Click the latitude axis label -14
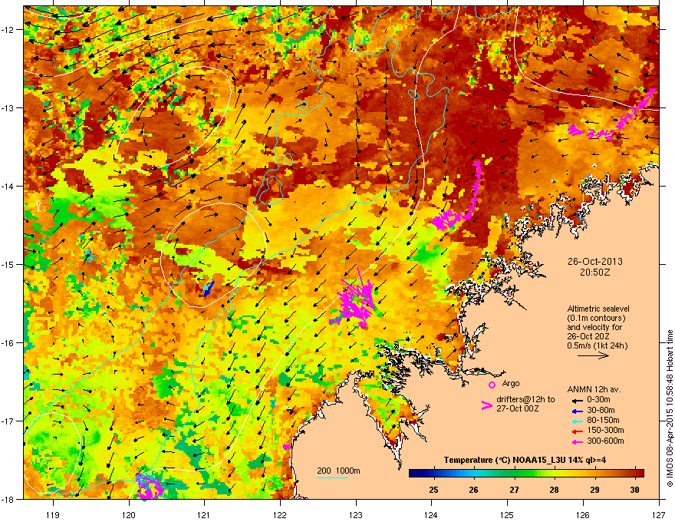Image resolution: width=675 pixels, height=522 pixels. 8,187
